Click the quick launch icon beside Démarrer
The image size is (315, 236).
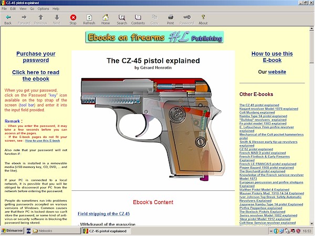coord(28,231)
